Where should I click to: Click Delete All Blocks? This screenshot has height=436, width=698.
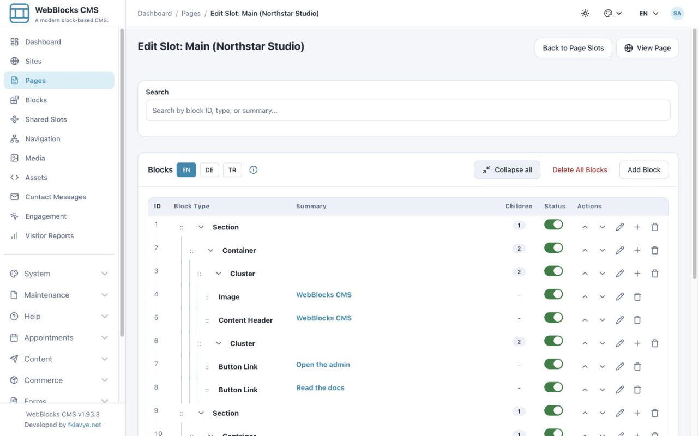tap(580, 170)
